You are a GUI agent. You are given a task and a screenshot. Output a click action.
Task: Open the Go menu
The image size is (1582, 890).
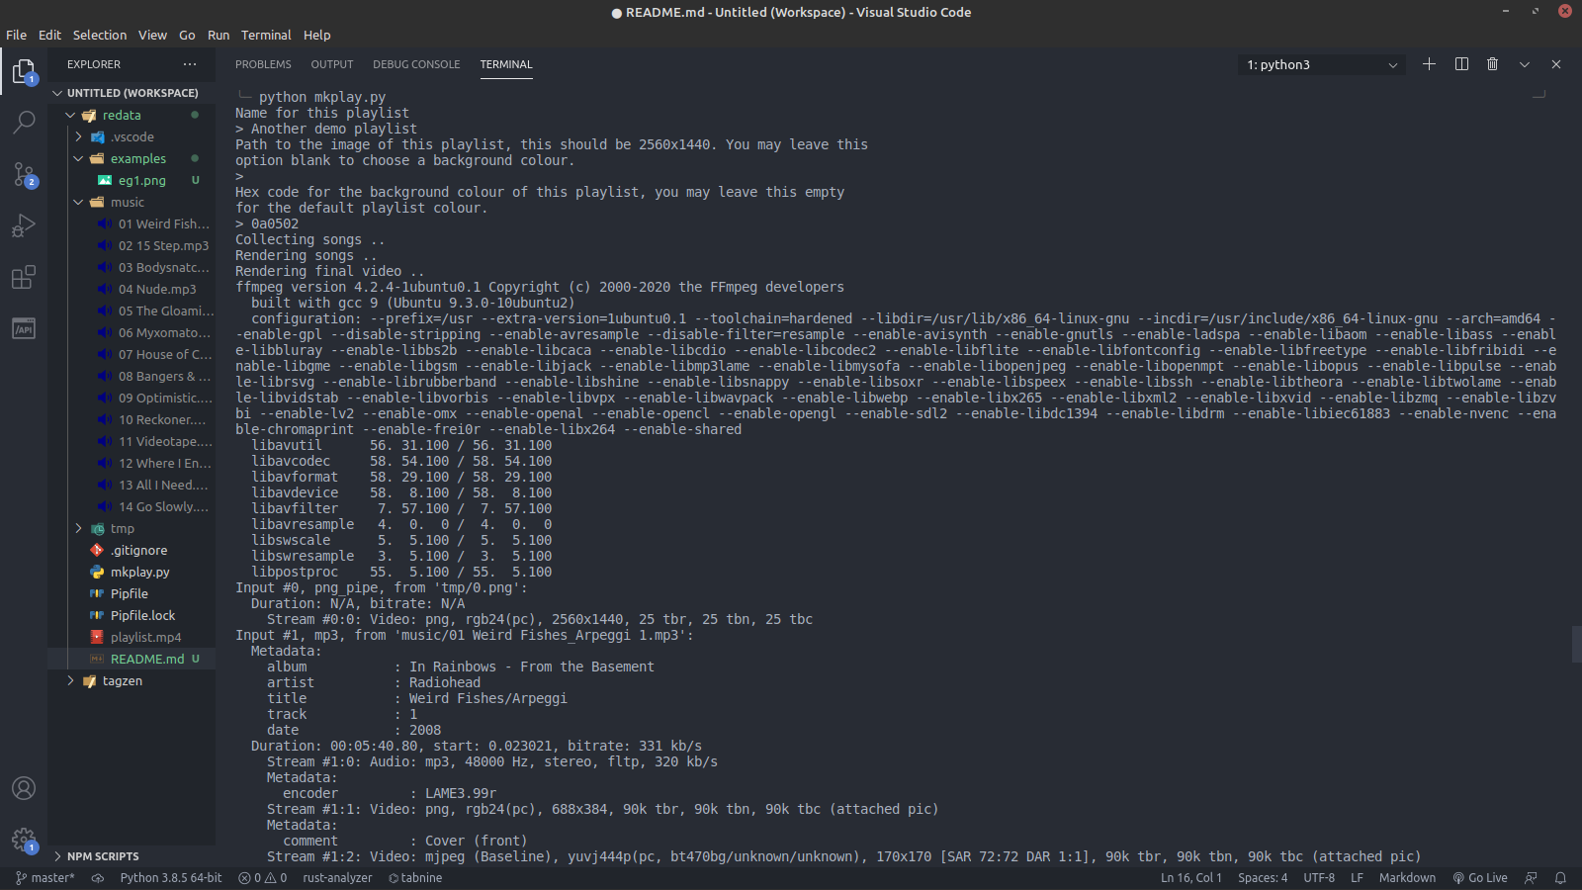pos(187,35)
